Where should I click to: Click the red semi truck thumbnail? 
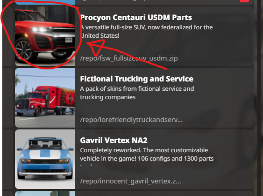(x=45, y=98)
